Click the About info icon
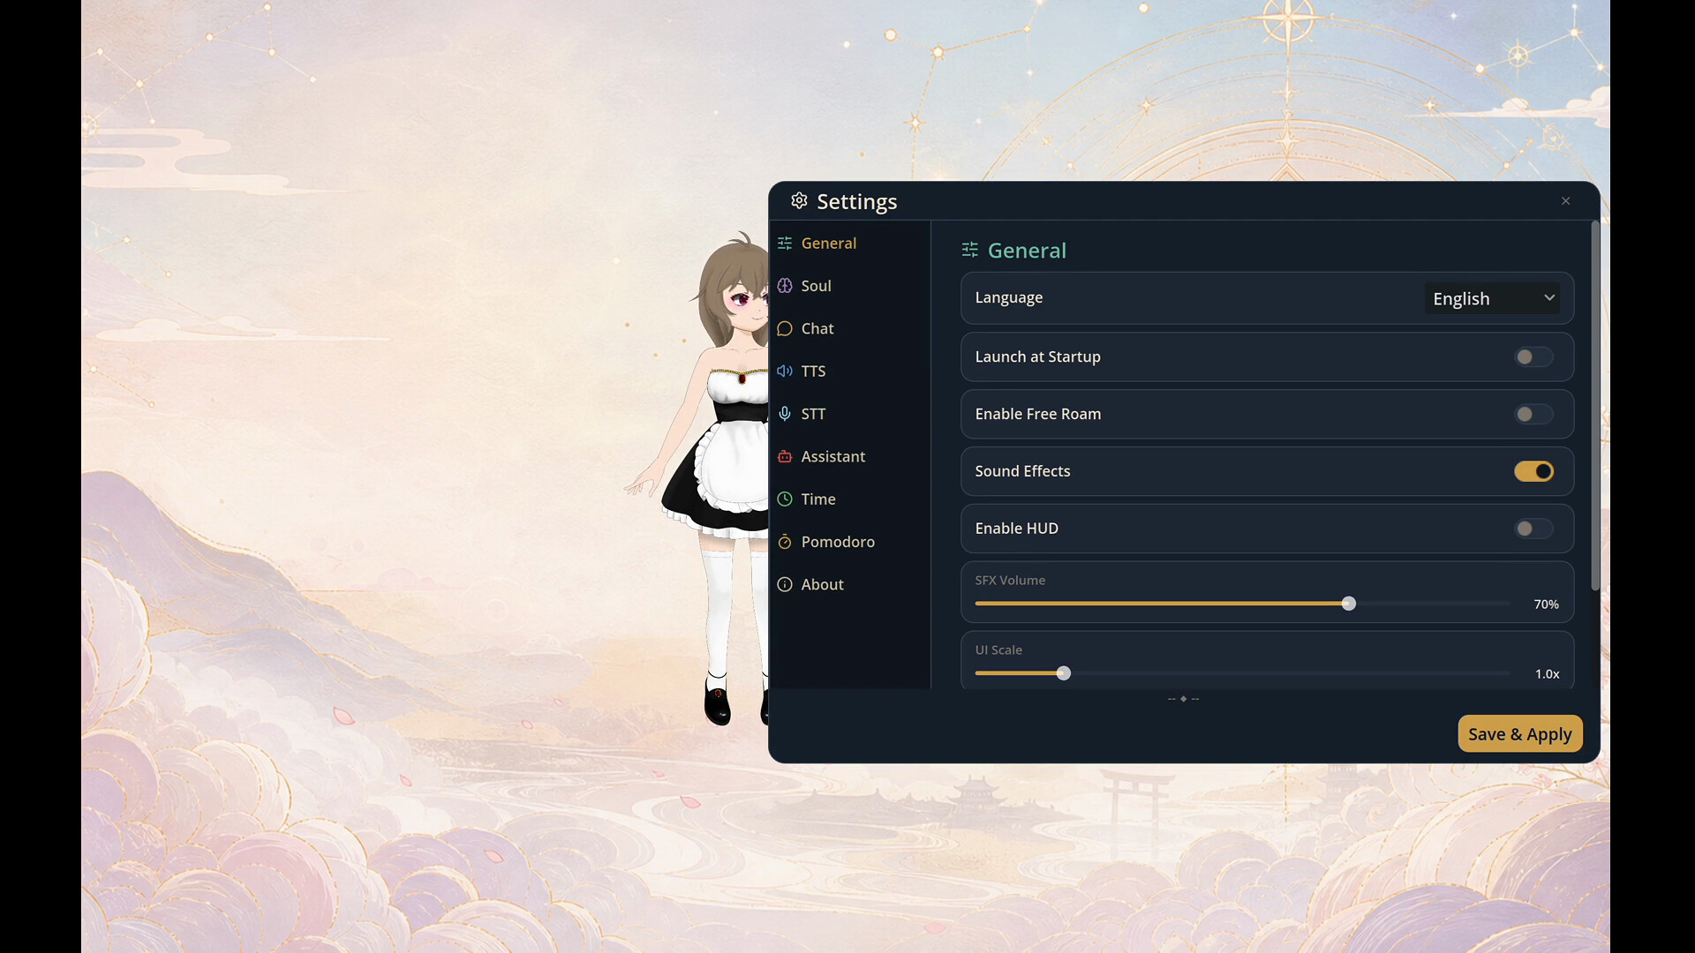The height and width of the screenshot is (953, 1695). [785, 584]
